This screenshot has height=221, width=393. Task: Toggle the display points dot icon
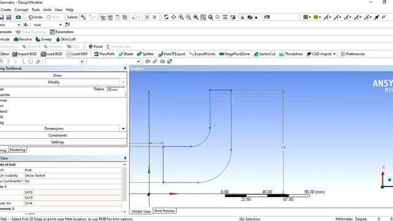[256, 17]
